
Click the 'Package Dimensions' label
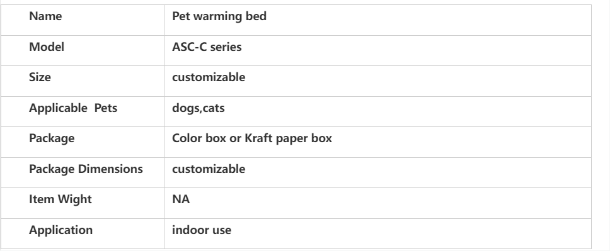tap(86, 169)
